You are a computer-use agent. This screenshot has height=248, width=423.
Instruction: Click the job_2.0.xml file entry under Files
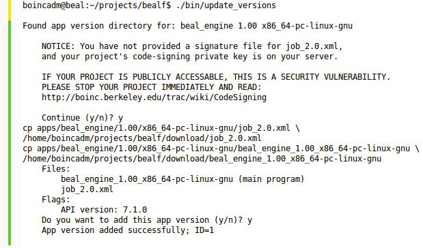[x=87, y=189]
